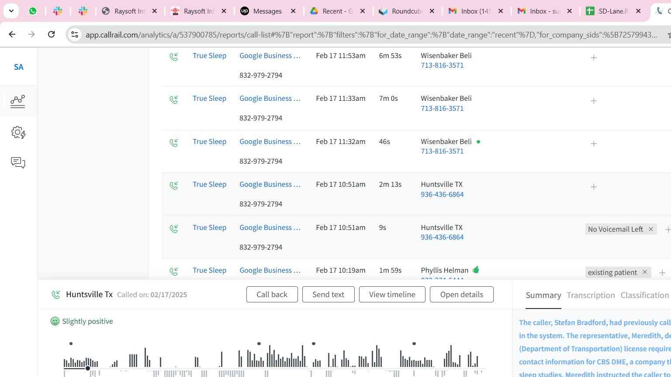Click the inbound call icon for the 9s Huntsville call
Viewport: 671px width, 377px height.
click(x=174, y=229)
